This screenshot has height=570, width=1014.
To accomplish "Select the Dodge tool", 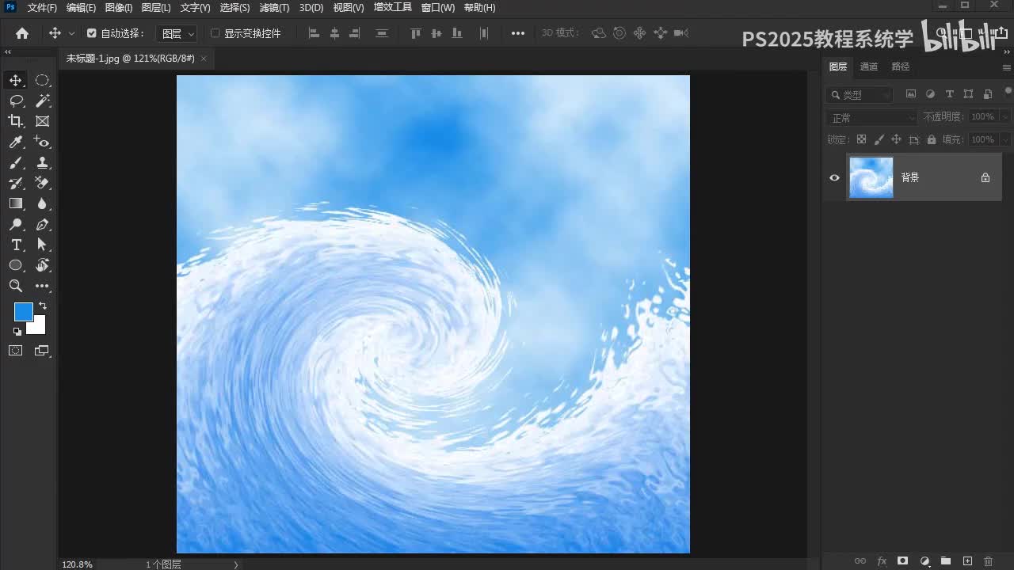I will tap(16, 225).
